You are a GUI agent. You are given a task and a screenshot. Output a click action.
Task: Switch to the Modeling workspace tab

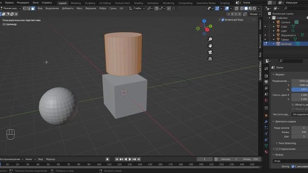coord(76,3)
